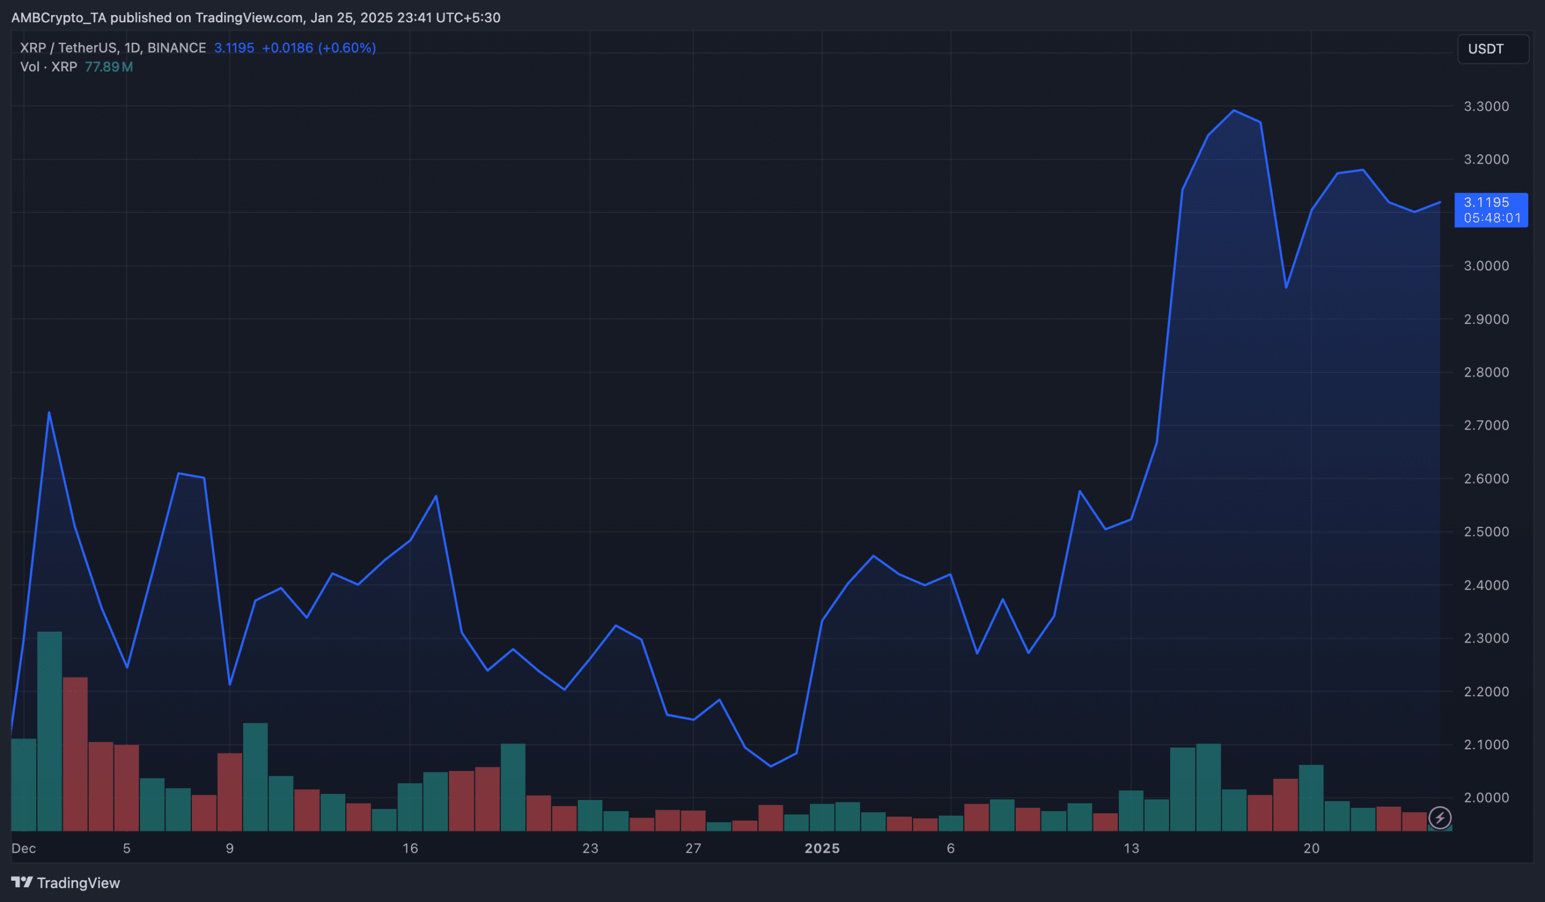Click the 3.0000 price axis label

[1486, 266]
